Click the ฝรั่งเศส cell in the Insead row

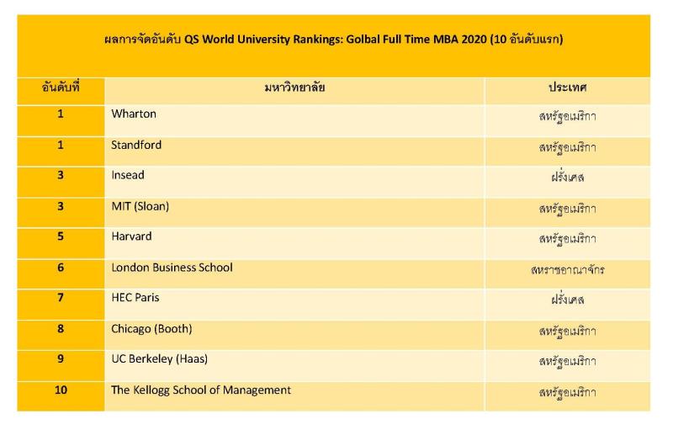(x=566, y=178)
